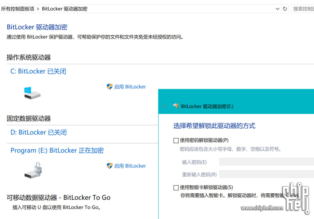Turn on BitLocker for C: drive
Screen dimensions: 314x219
tap(130, 87)
